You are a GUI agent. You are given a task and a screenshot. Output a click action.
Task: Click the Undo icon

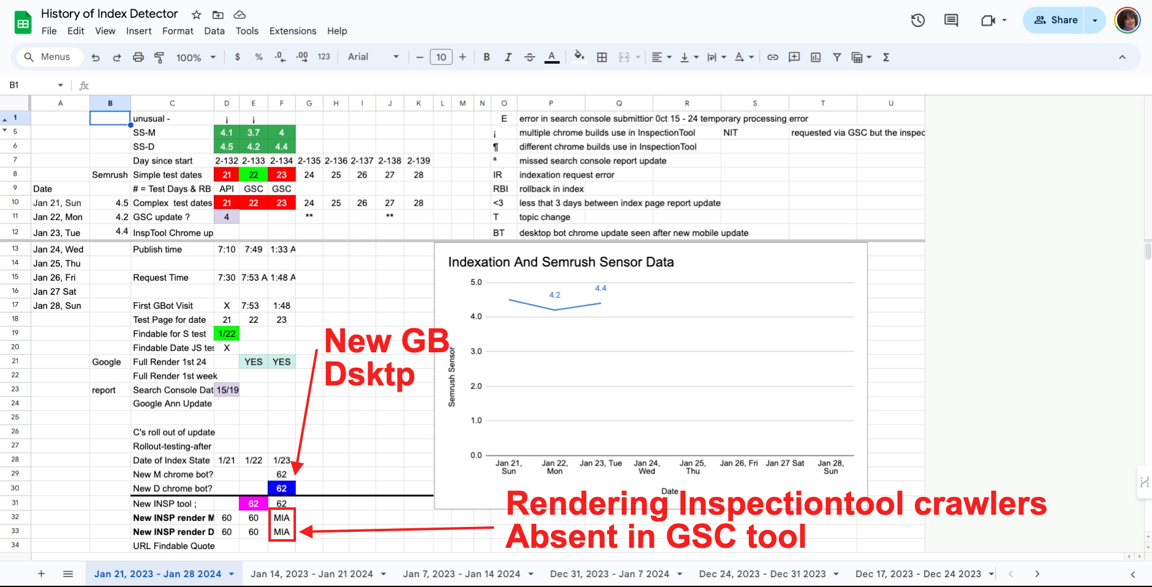pos(96,57)
